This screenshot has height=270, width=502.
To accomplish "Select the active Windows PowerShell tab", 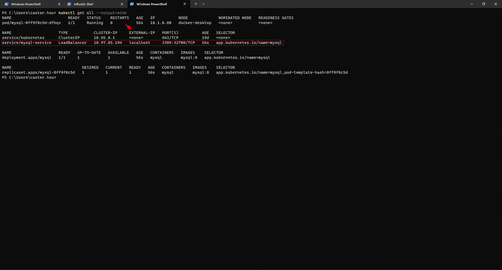I will tap(152, 4).
